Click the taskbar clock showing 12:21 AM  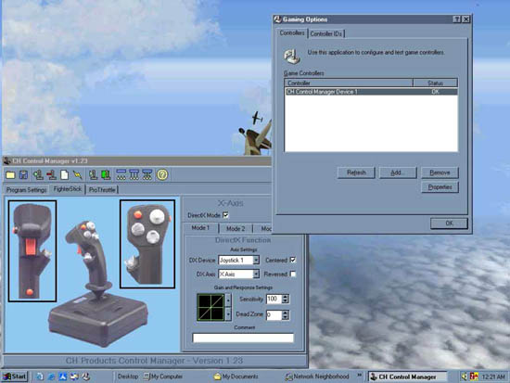(x=493, y=377)
